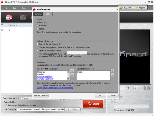Click the Tipard app logo in title bar
This screenshot has width=154, height=116.
(2, 2)
